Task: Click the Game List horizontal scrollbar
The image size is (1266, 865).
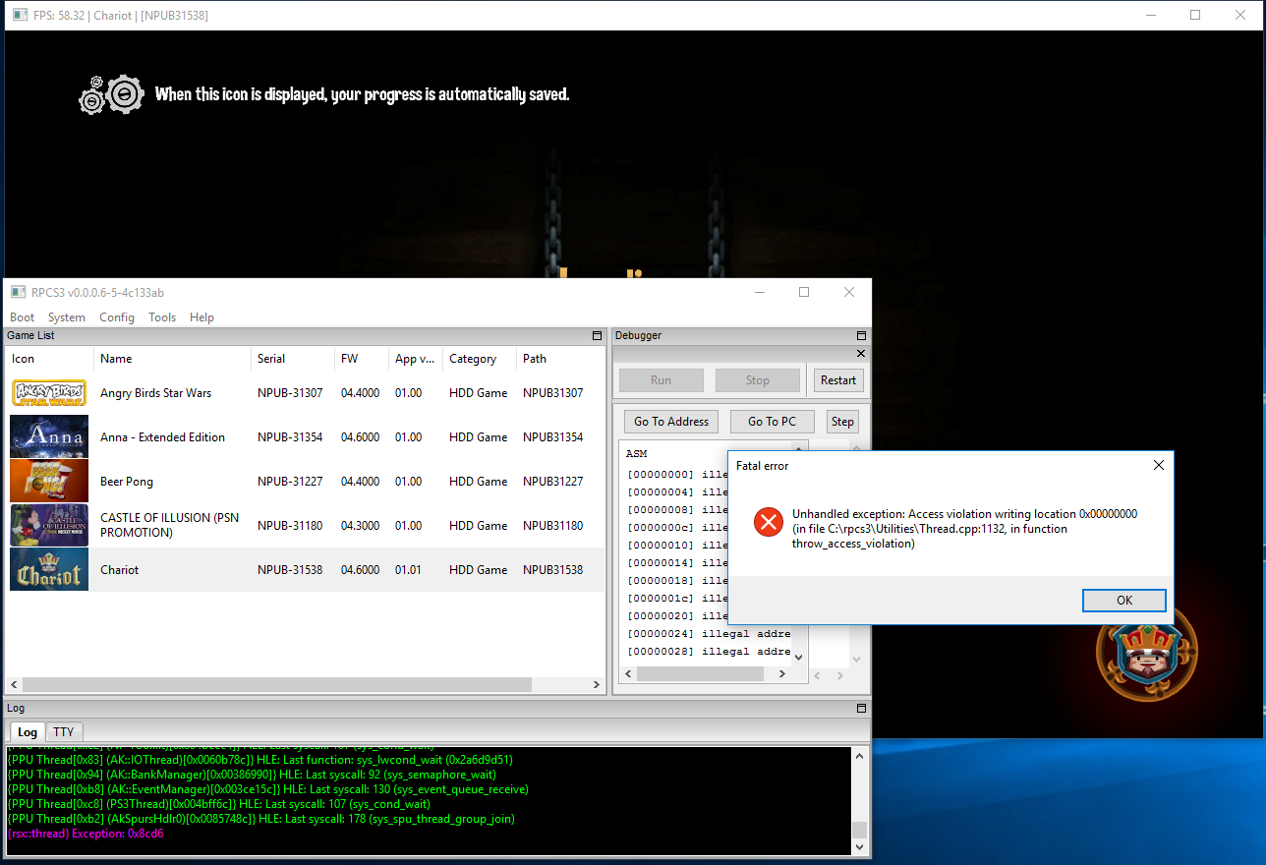Action: (277, 684)
